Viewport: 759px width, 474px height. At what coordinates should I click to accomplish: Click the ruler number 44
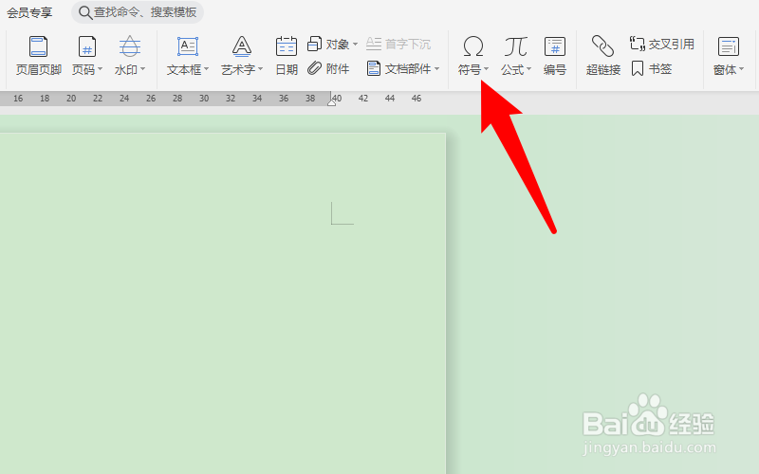[x=390, y=99]
